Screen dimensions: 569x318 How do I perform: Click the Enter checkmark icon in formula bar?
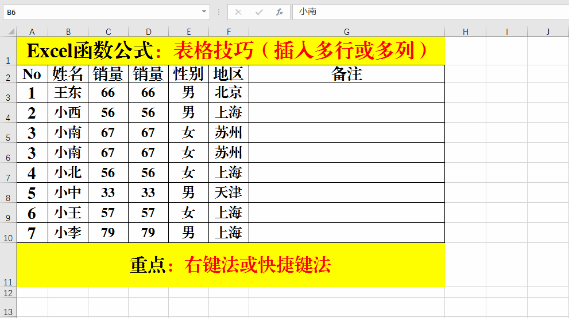coord(259,12)
